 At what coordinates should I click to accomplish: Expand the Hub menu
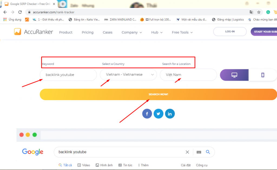157,32
